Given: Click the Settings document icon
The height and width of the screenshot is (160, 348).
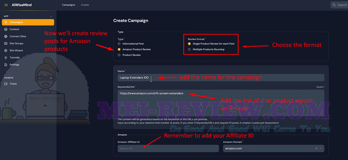Looking at the screenshot, I should coord(5,65).
